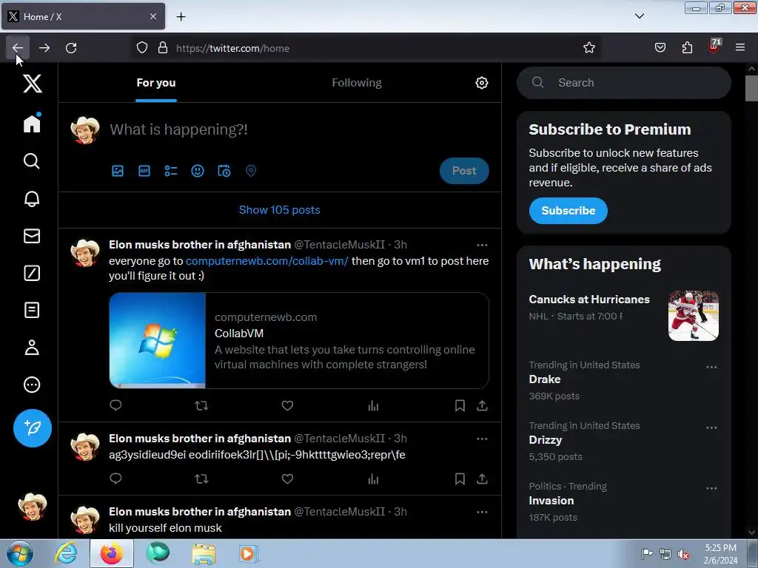Open more options on CollabVM post
Viewport: 758px width, 568px height.
pos(482,246)
